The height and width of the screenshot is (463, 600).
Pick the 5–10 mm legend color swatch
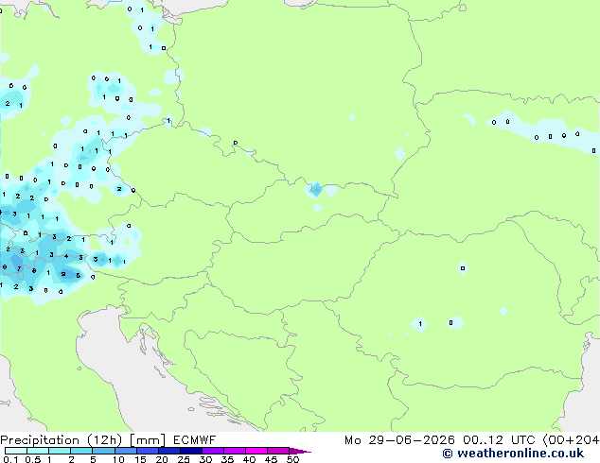point(104,451)
